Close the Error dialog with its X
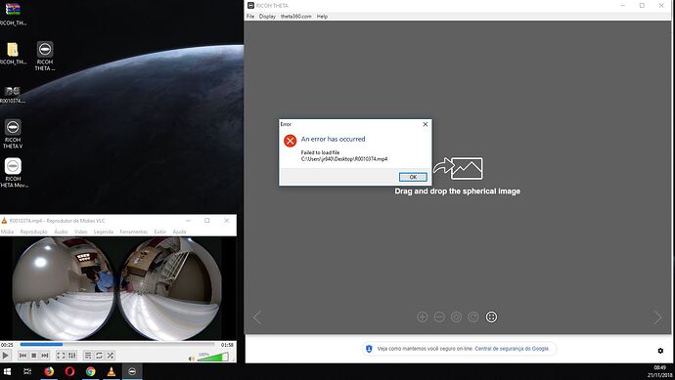 pos(426,124)
